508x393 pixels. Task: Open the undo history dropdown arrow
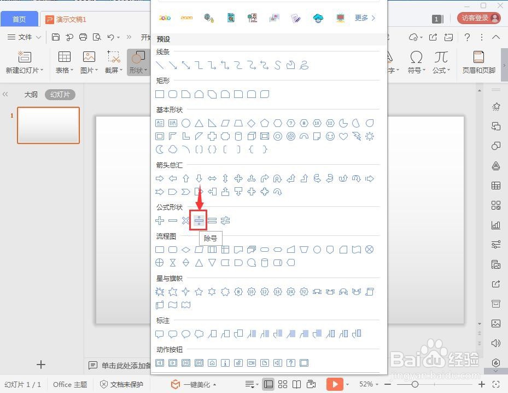tap(119, 38)
